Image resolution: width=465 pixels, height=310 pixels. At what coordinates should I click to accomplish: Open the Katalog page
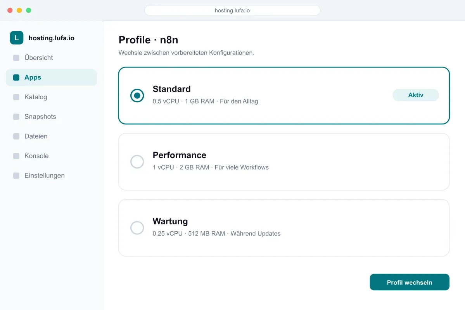51,97
